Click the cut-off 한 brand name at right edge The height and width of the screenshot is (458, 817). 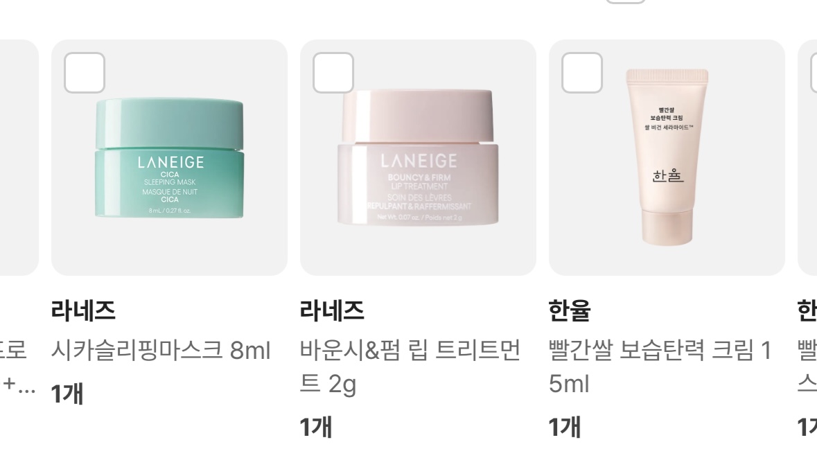[x=807, y=310]
